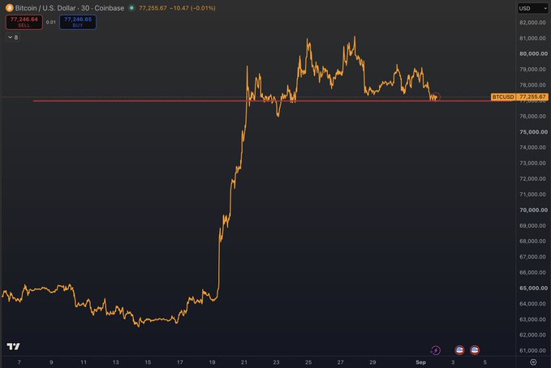Click the red SELL 77,246.64 button

pyautogui.click(x=24, y=22)
